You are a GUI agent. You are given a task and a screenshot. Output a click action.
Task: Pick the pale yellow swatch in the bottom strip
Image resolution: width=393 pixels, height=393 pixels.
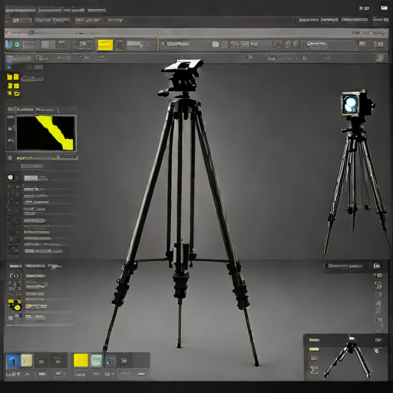(27, 361)
